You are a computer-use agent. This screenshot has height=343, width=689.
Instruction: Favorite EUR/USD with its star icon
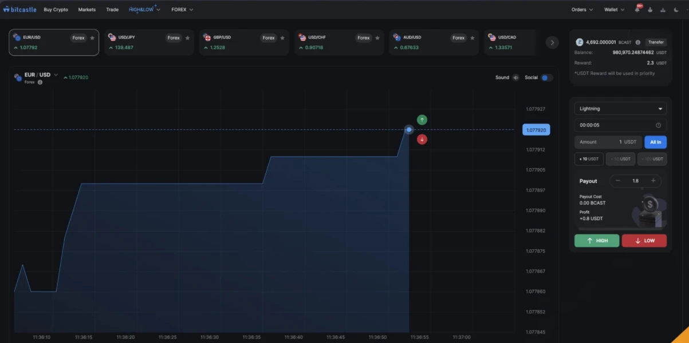(x=92, y=38)
